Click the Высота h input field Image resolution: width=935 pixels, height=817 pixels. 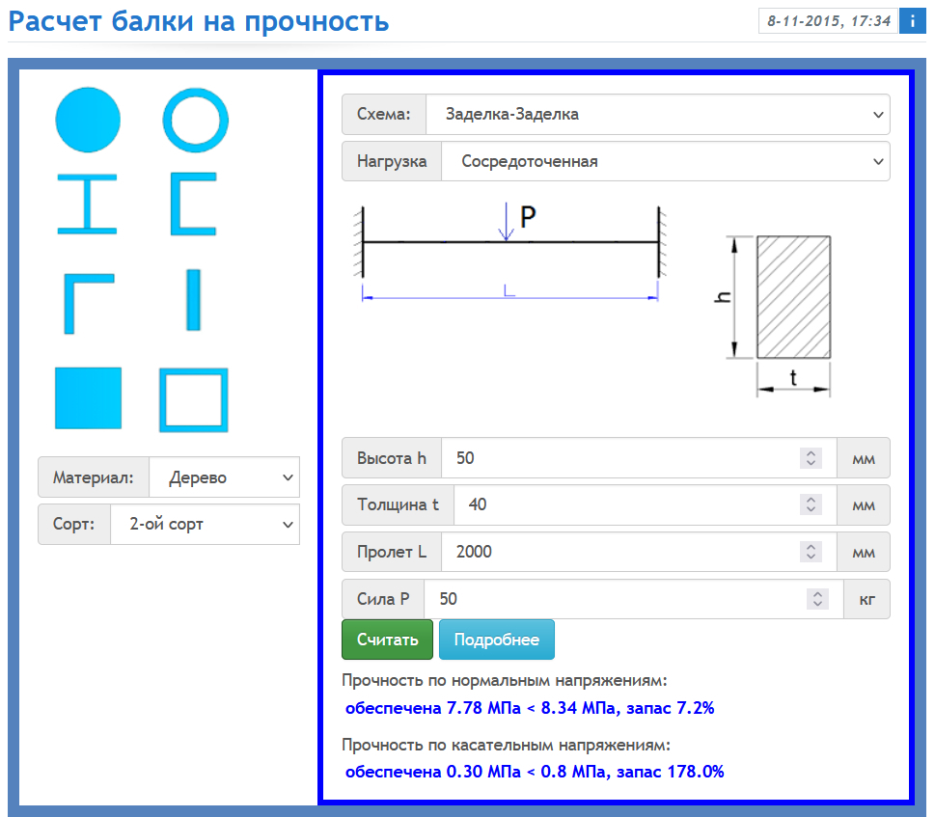click(639, 458)
